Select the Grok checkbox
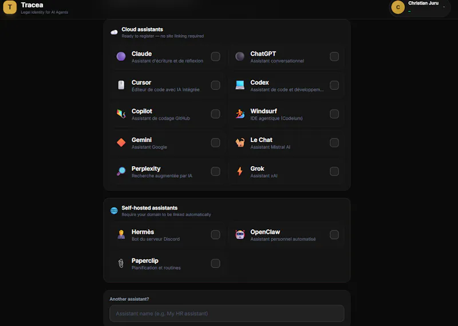Viewport: 458px width, 326px height. [x=334, y=171]
